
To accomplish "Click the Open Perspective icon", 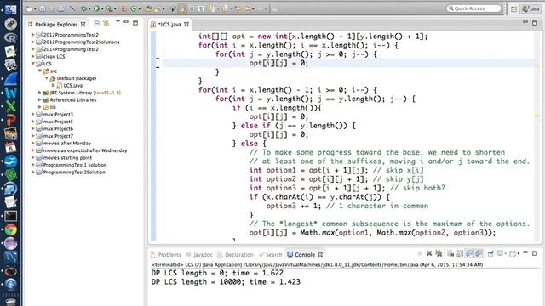I will click(513, 9).
